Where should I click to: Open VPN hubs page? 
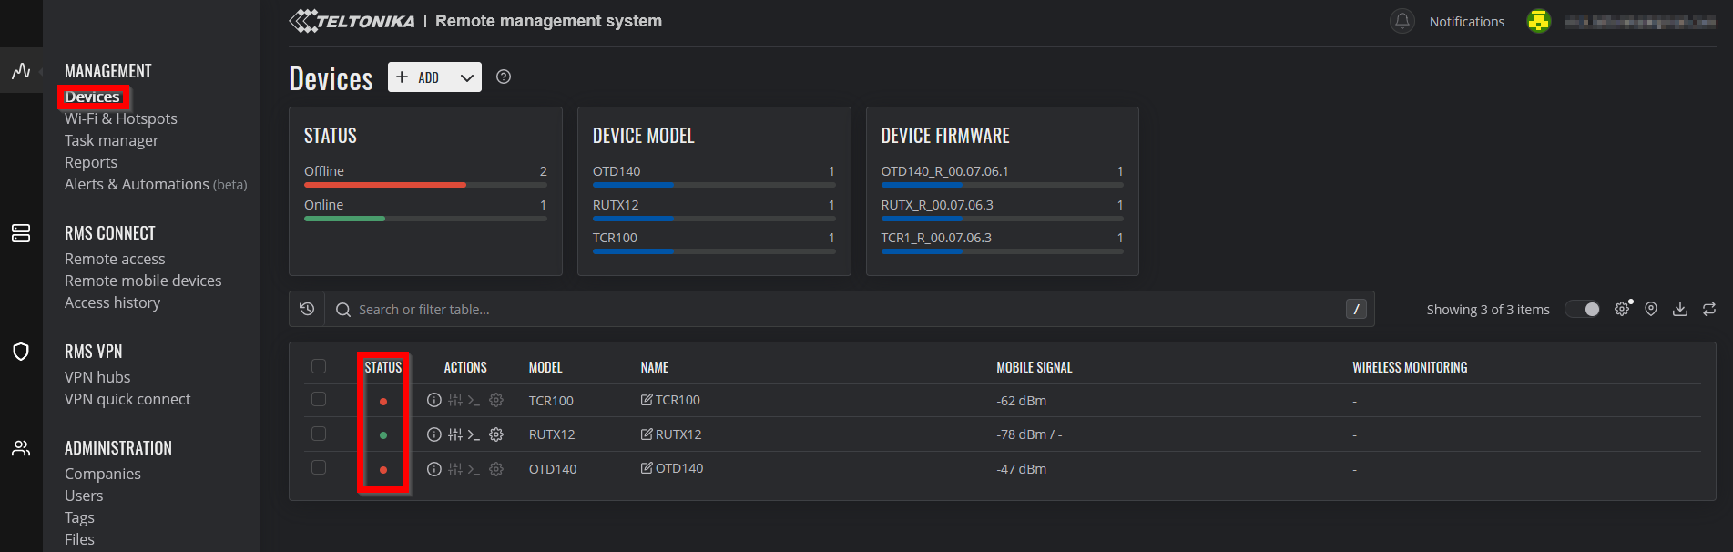(97, 377)
